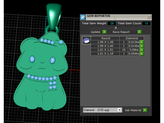This screenshot has height=123, width=164.
Task: Click the 0.014tw weight cell
Action: 134,46
